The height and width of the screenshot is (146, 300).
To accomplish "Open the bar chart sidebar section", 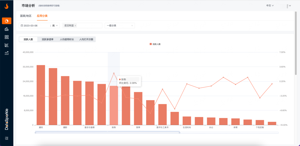I will pyautogui.click(x=7, y=29).
